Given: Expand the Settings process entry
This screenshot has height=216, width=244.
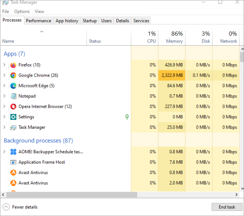Looking at the screenshot, I should tap(5, 117).
